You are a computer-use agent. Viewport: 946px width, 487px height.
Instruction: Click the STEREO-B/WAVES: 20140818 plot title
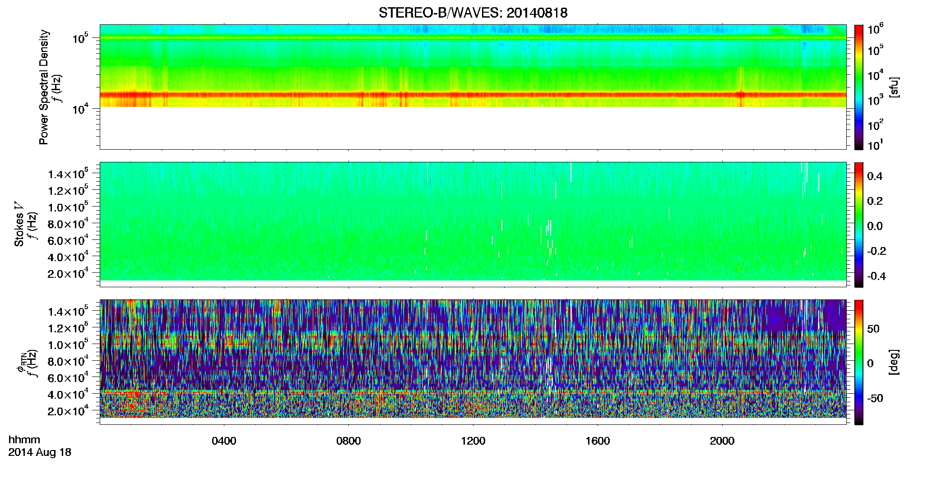(473, 13)
